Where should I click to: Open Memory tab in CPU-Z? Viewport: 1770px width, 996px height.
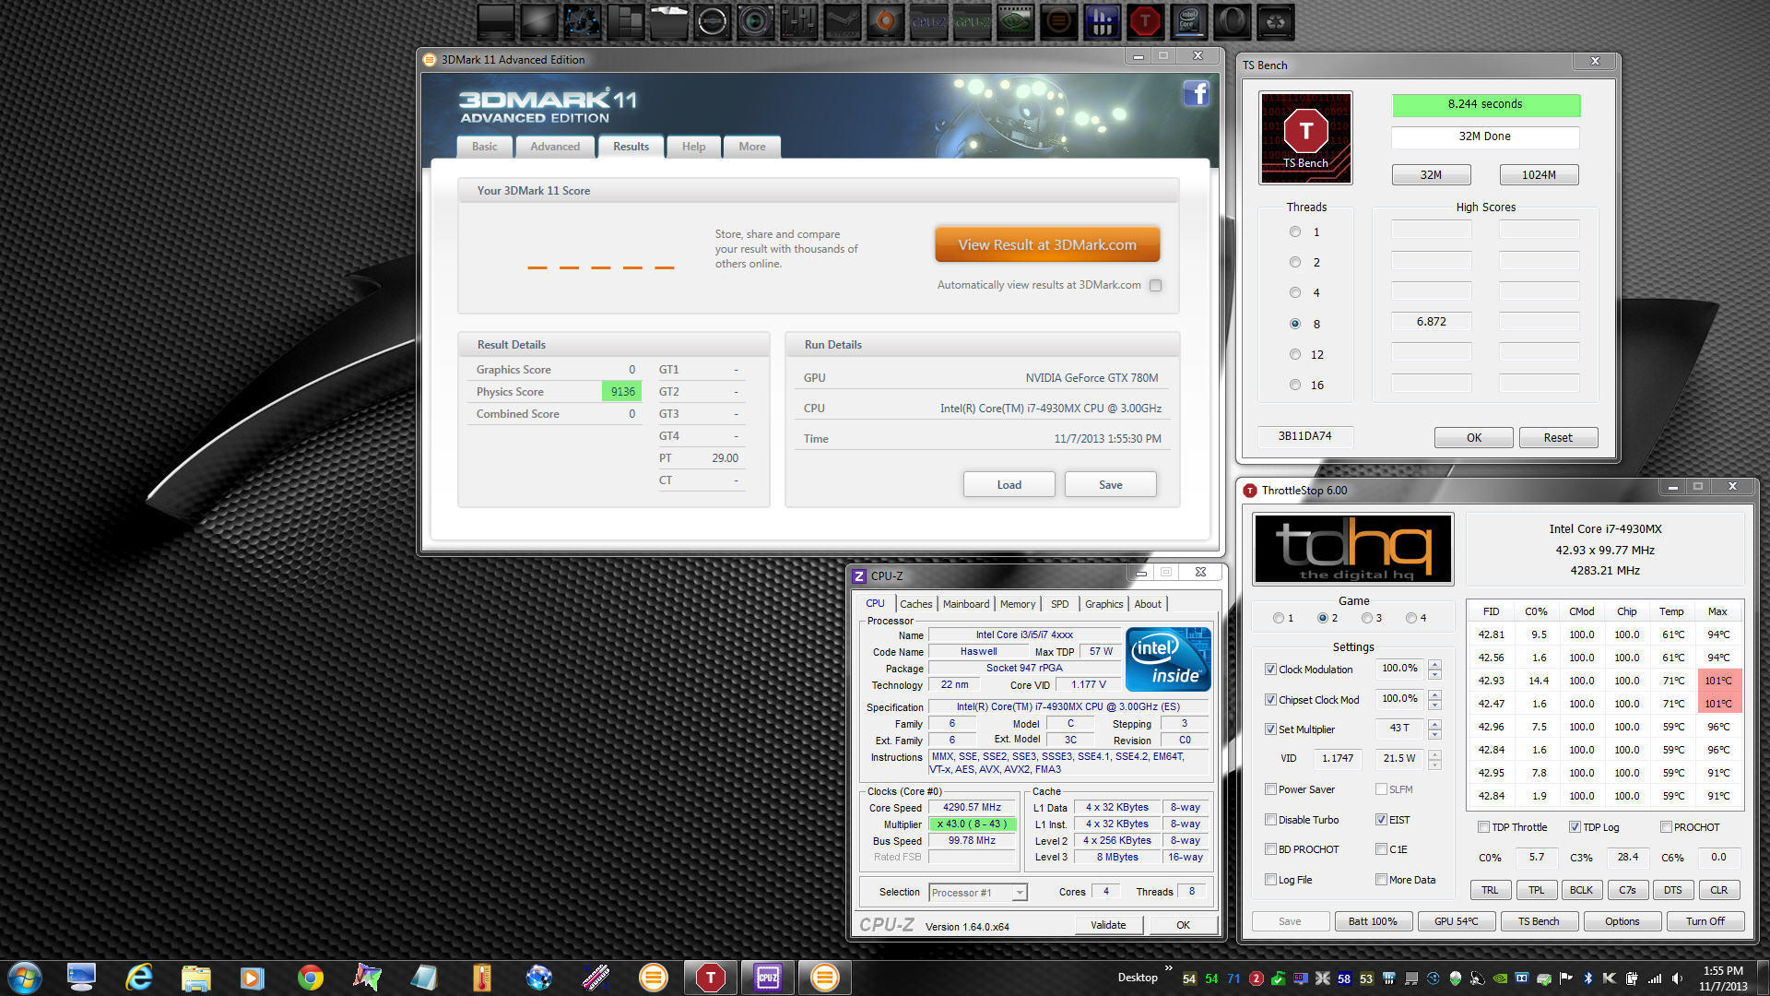(1018, 604)
